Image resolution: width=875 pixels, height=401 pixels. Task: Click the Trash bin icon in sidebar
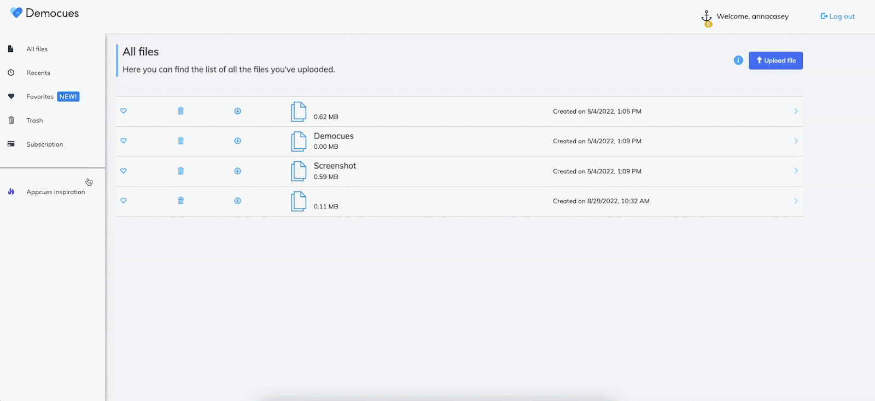pyautogui.click(x=11, y=120)
